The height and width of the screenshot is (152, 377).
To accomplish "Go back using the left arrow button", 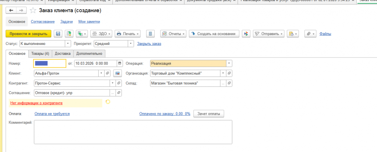I will click(11, 10).
